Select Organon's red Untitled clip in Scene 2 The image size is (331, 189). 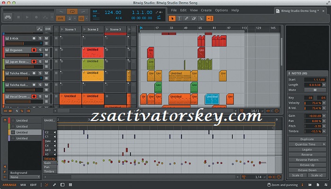click(x=93, y=52)
